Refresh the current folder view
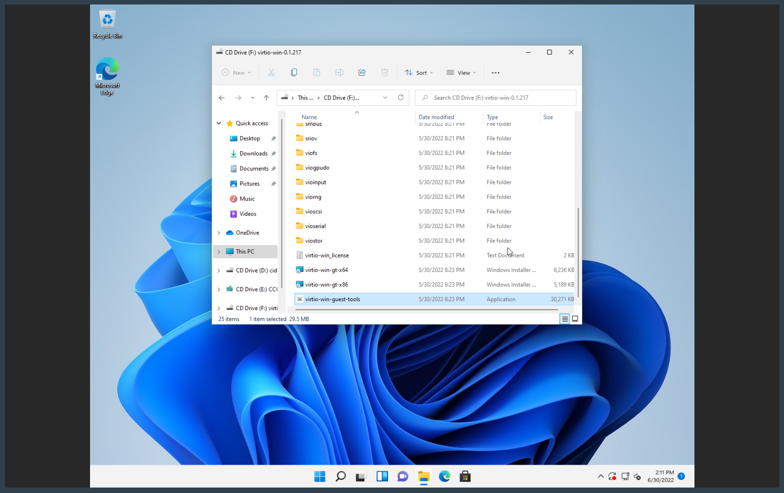784x493 pixels. click(400, 97)
